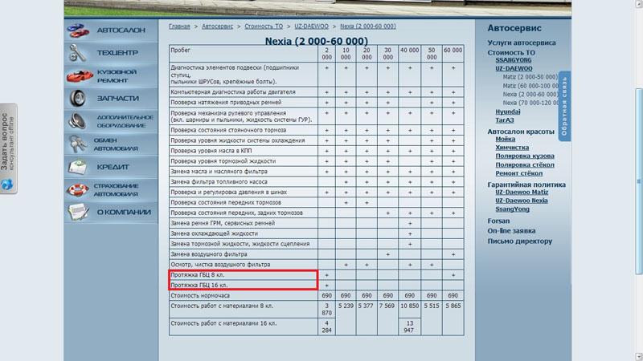
Task: Open the Обратная связь feedback side tab
Action: (564, 107)
